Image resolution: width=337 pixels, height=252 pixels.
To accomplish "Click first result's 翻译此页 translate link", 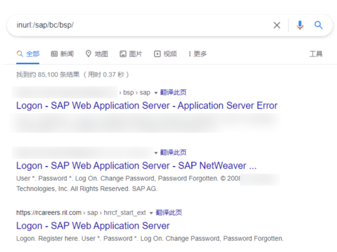I will pos(174,92).
